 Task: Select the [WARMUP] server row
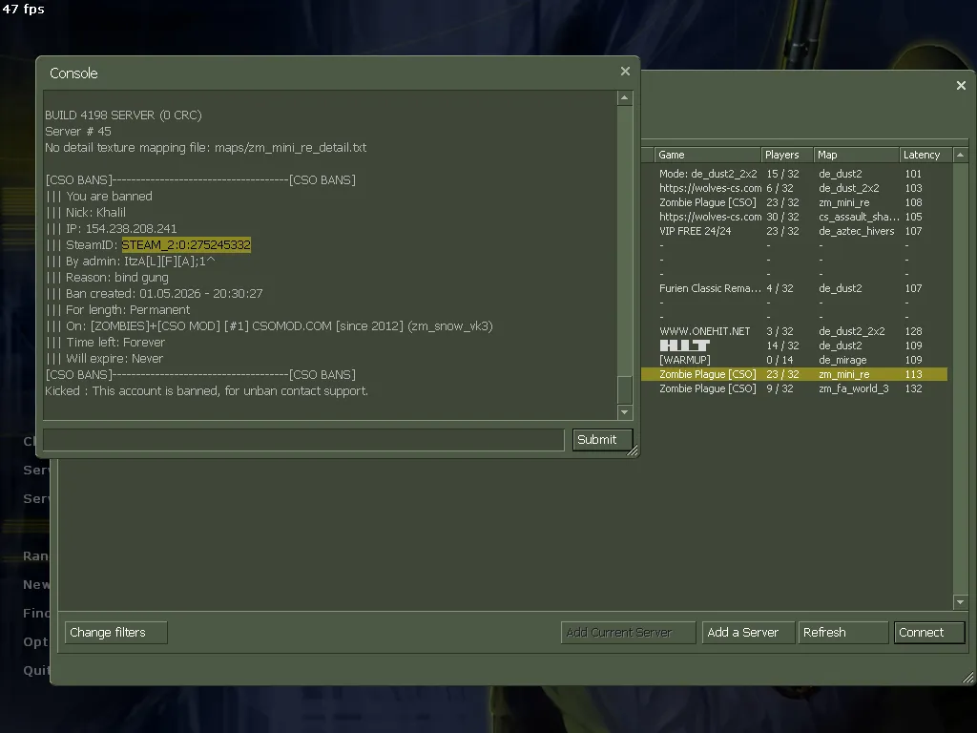[795, 360]
